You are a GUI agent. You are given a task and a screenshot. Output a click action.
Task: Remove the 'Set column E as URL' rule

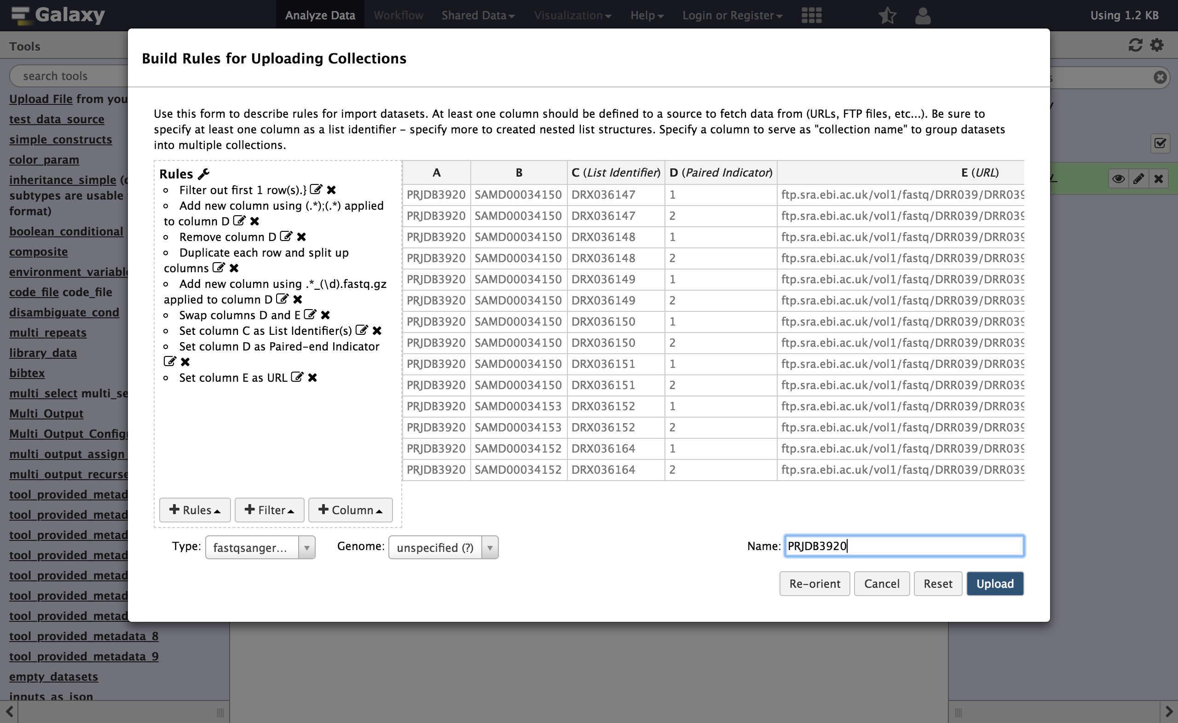point(312,377)
